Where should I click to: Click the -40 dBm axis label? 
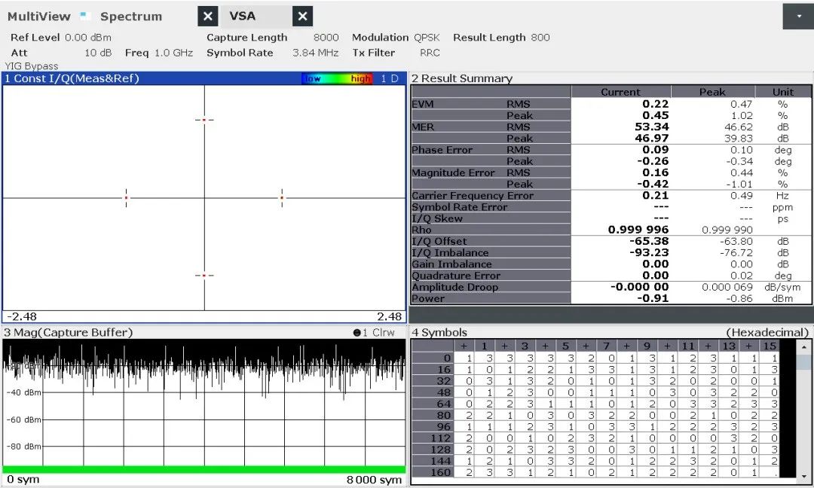pos(24,392)
